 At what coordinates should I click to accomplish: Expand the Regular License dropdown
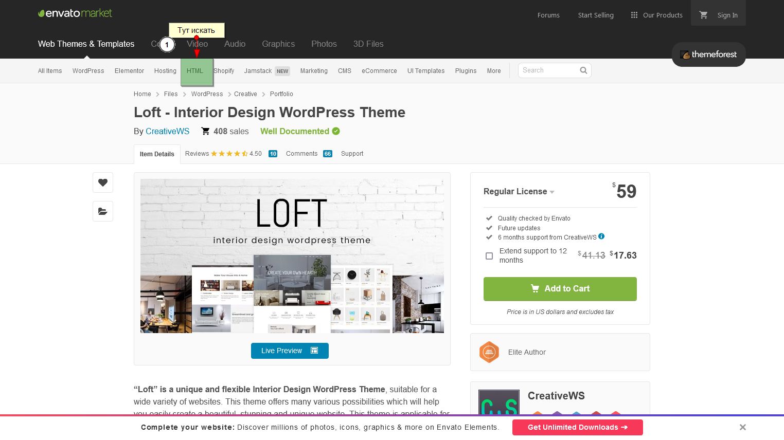519,192
